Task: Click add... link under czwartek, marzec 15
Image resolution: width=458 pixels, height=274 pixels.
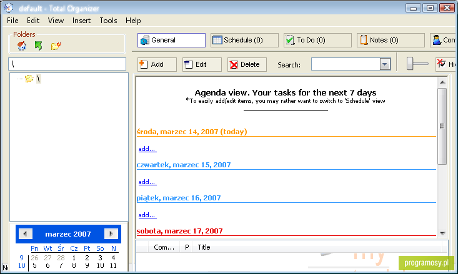Action: 147,182
